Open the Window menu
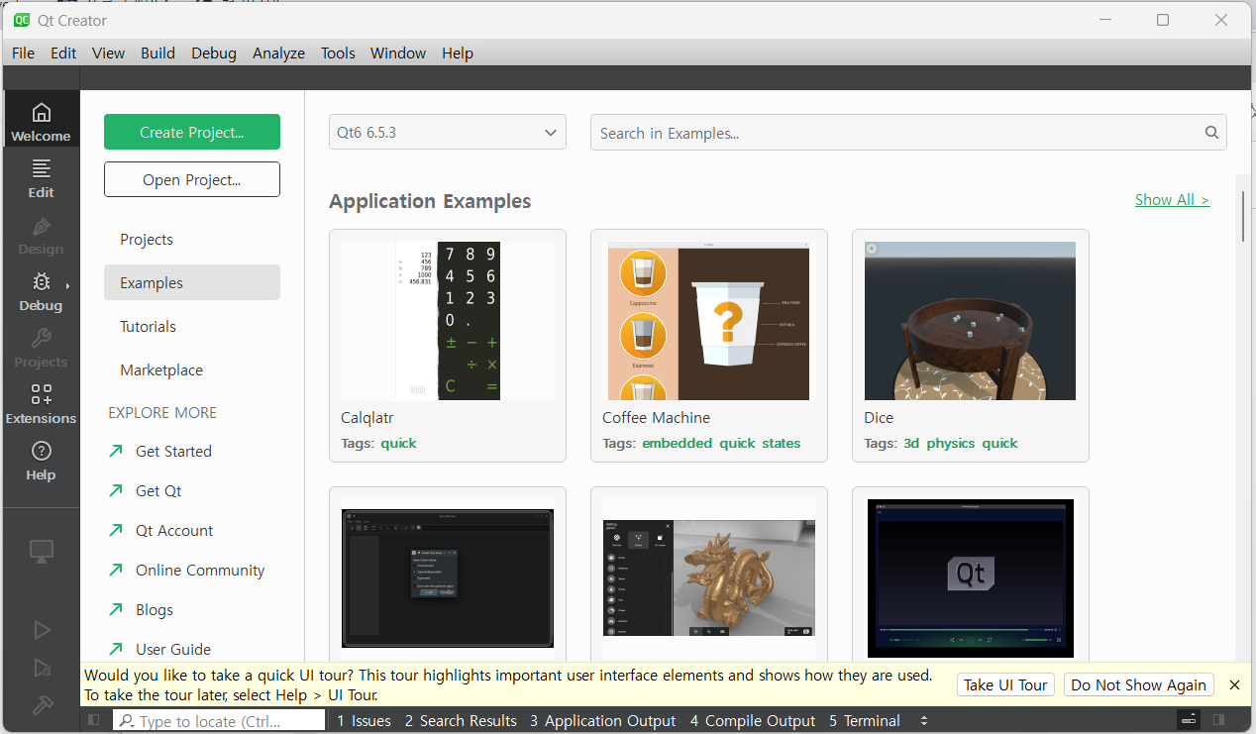The height and width of the screenshot is (734, 1256). click(x=398, y=53)
